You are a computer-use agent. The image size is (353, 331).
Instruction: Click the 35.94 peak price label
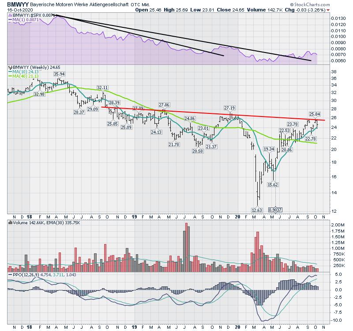pyautogui.click(x=59, y=74)
